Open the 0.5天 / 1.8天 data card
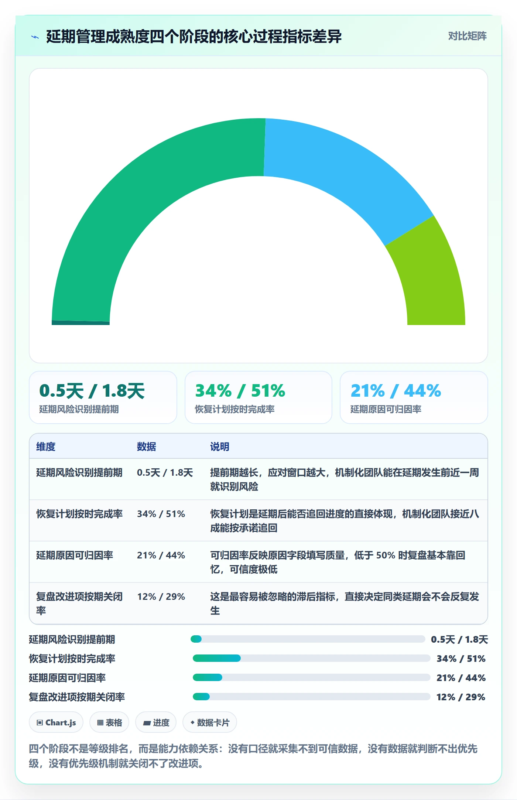This screenshot has height=800, width=517. click(103, 397)
